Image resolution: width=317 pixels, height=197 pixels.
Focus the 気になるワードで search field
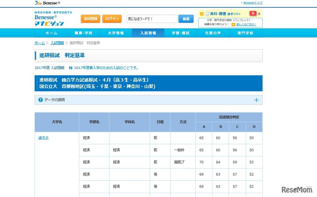pos(152,19)
